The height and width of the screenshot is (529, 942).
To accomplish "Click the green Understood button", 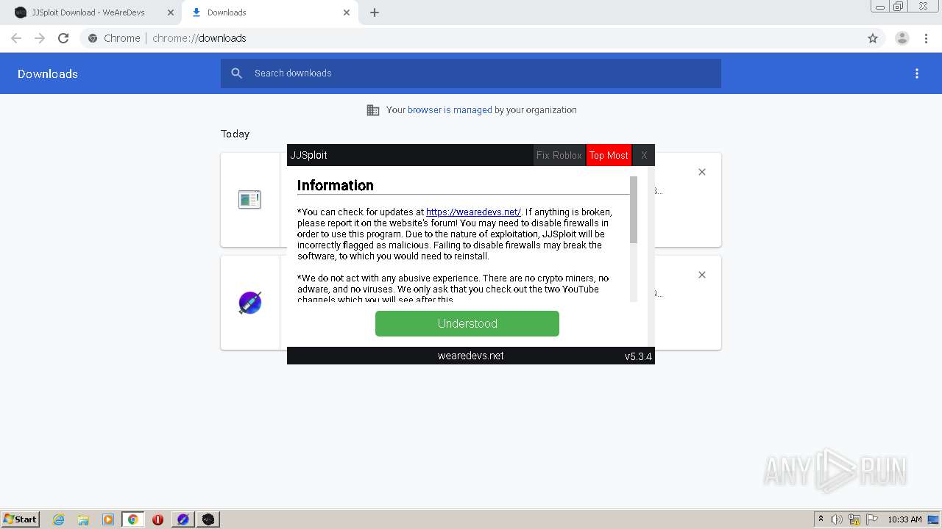I will point(467,323).
